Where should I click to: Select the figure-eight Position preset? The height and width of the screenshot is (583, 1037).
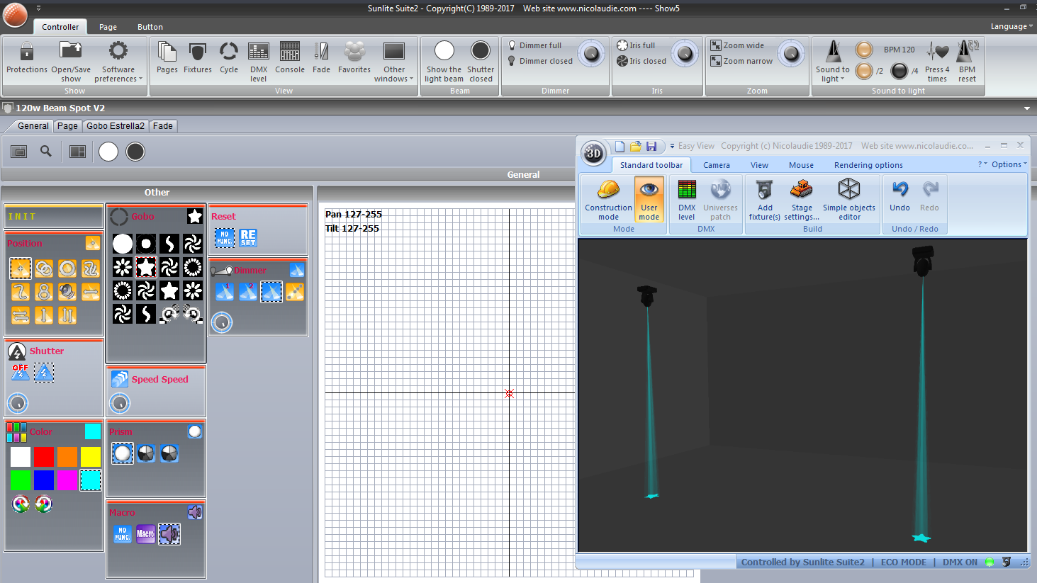coord(44,292)
